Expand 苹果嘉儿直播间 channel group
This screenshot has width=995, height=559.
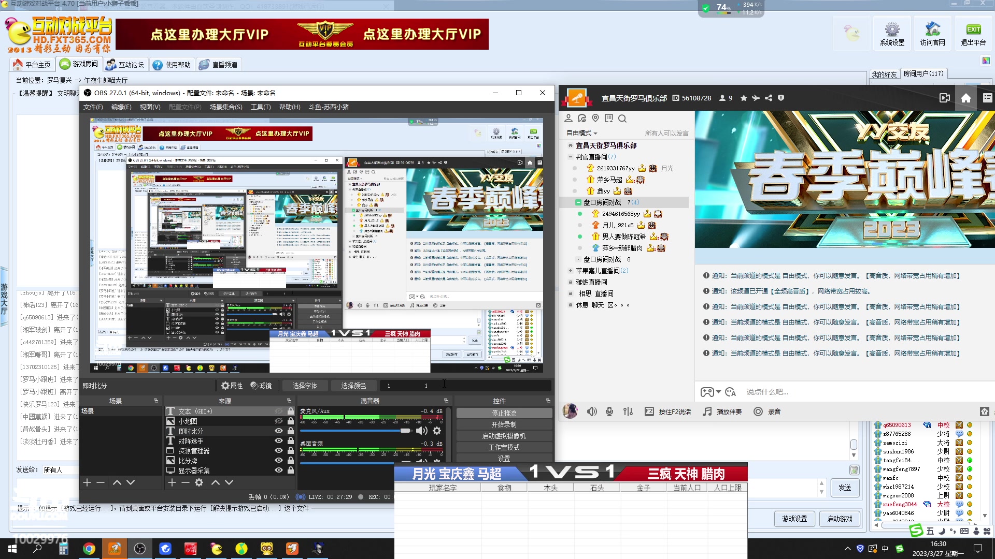pos(571,271)
